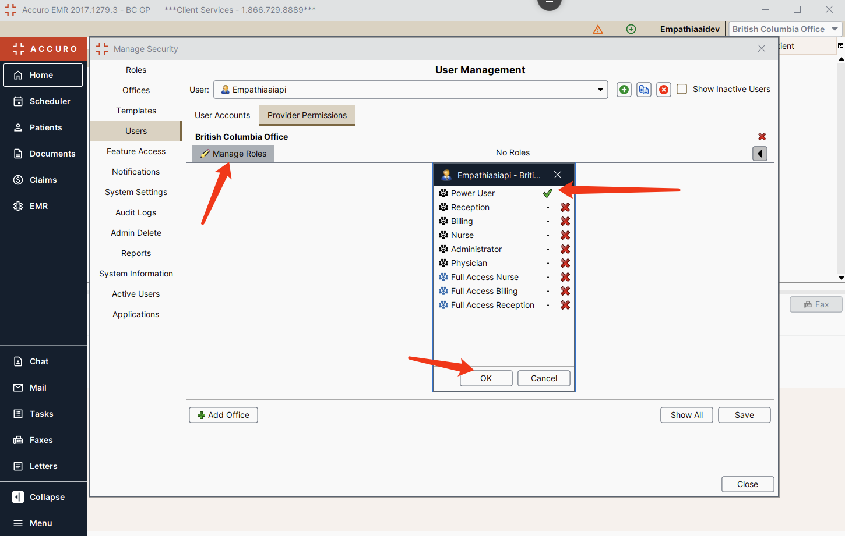Click the Fax button in background window
The width and height of the screenshot is (845, 536).
[816, 304]
